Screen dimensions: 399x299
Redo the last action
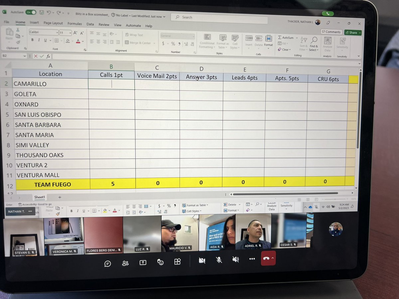click(x=59, y=13)
